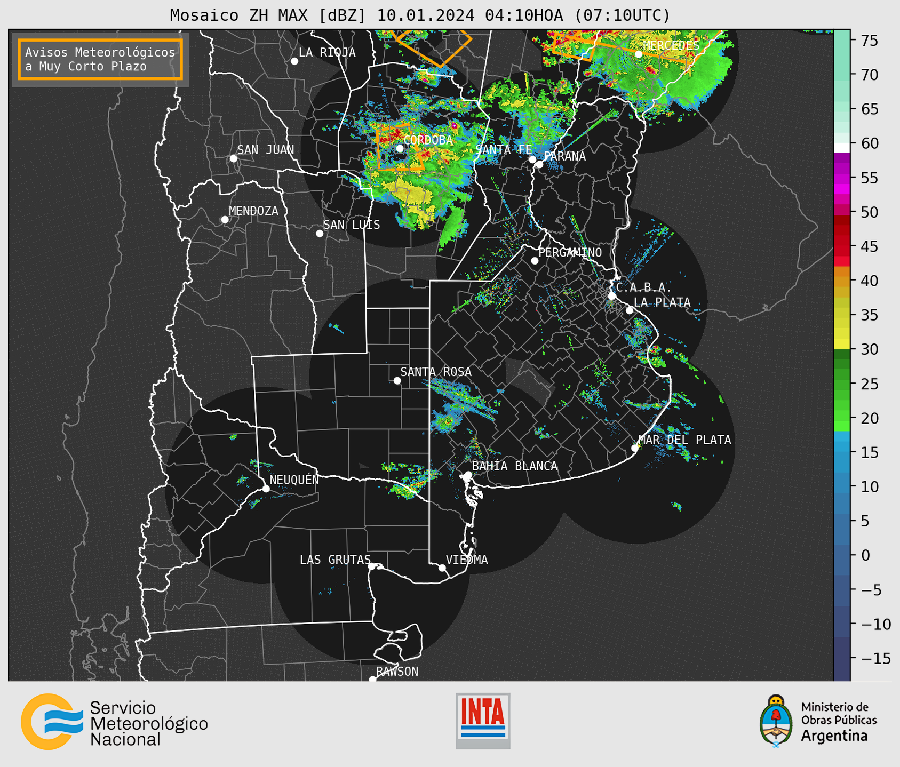Click the NEUQUÉN city marker dot
This screenshot has height=767, width=900.
coord(266,489)
